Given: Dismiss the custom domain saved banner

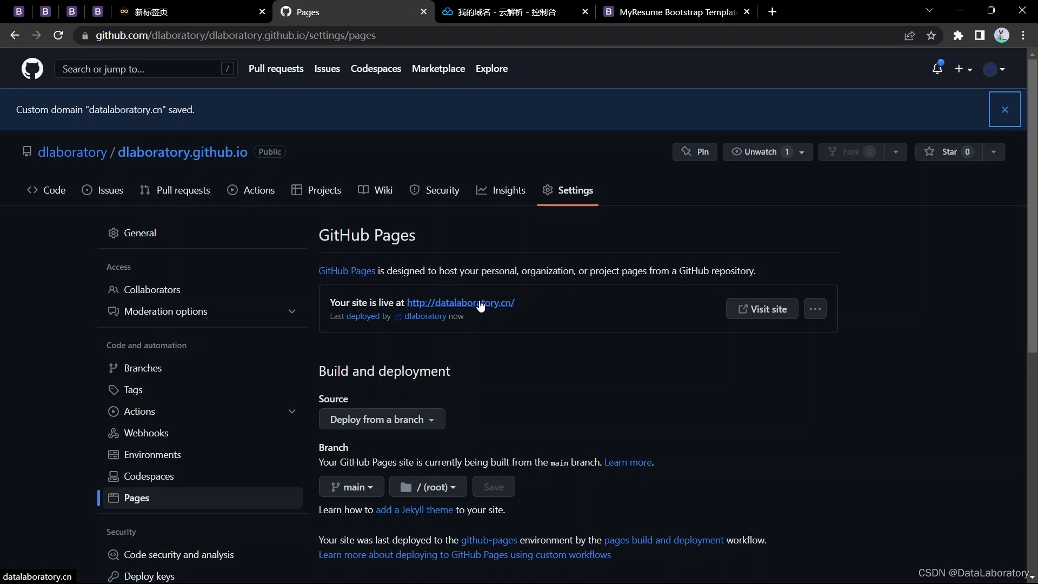Looking at the screenshot, I should 1005,109.
